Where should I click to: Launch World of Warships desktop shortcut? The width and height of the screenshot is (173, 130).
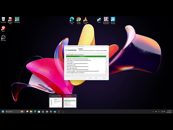tap(113, 21)
